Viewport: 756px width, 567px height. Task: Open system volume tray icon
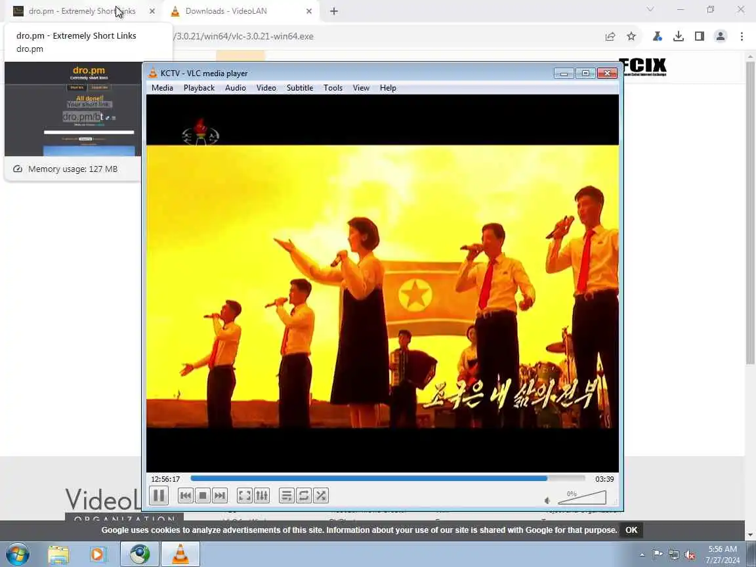690,555
